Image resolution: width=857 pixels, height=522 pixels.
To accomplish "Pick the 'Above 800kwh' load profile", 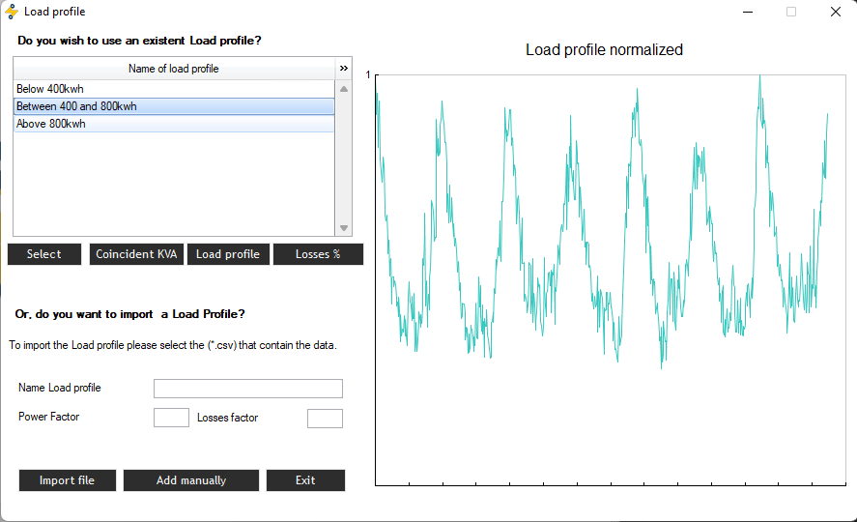I will pos(174,124).
